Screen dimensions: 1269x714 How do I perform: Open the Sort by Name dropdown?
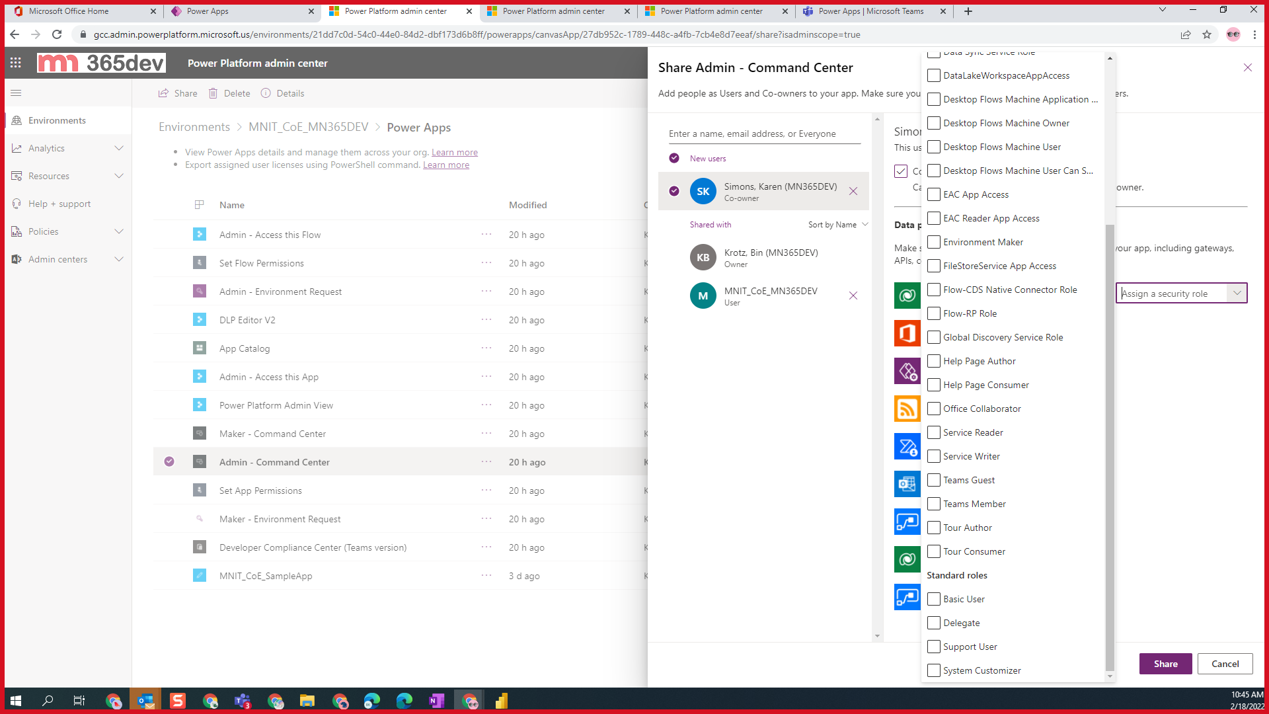(x=837, y=225)
